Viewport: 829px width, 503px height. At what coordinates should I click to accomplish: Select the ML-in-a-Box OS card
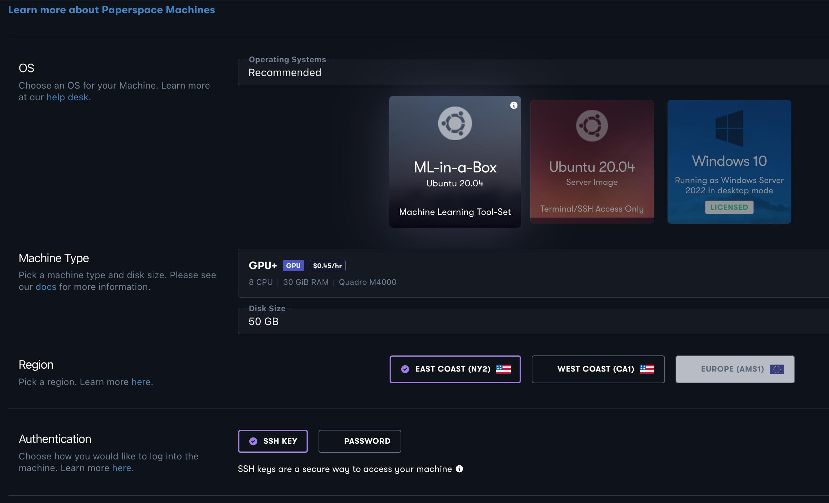pos(455,162)
